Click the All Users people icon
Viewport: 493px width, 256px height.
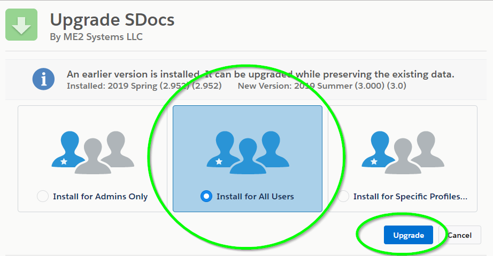248,152
